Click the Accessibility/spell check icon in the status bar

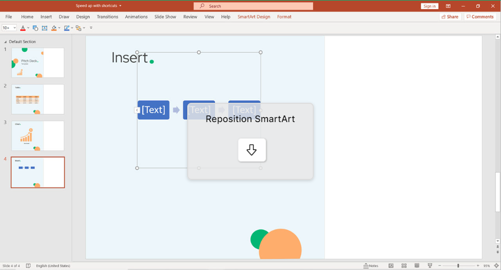(x=28, y=266)
